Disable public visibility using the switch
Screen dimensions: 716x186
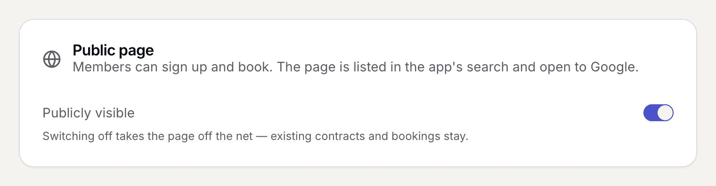point(659,113)
